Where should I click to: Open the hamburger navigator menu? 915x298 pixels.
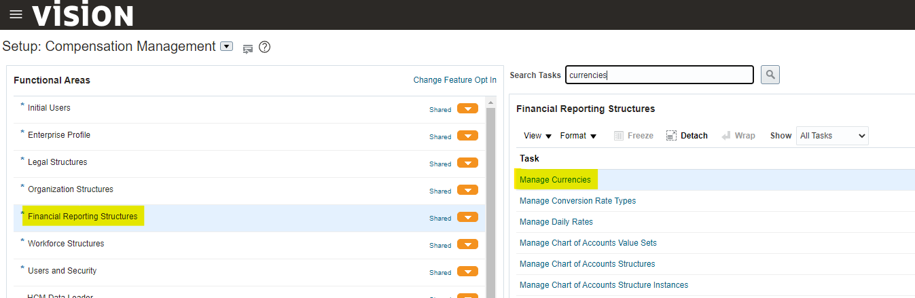pos(16,14)
